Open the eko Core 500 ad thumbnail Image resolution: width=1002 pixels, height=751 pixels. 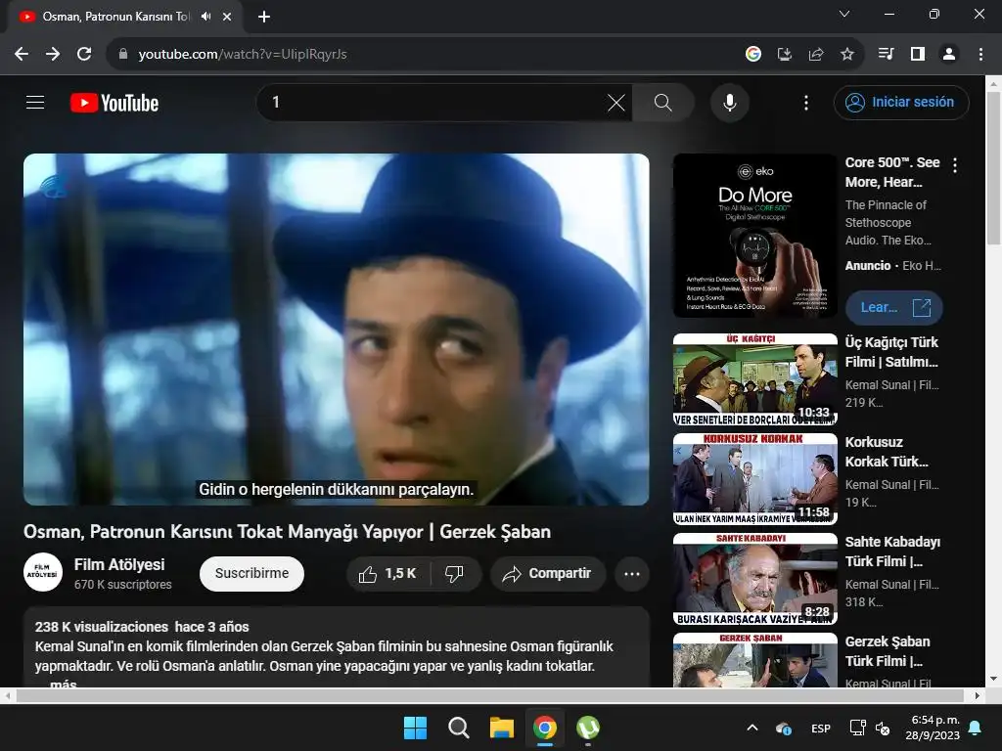click(754, 236)
